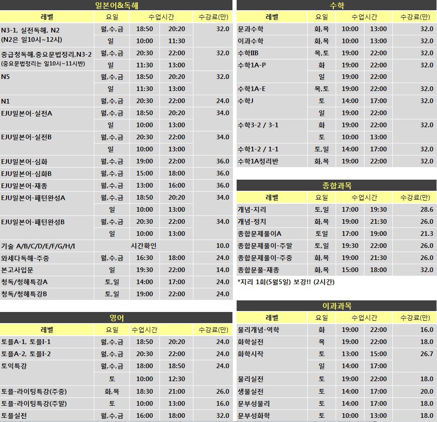The image size is (437, 422).
Task: Select EJU일본어-실전B row label
Action: point(47,143)
